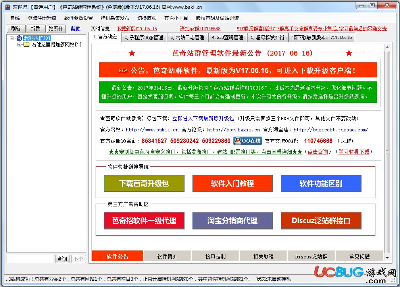
Task: Switch to the 1,官方动态 tab
Action: tap(105, 37)
